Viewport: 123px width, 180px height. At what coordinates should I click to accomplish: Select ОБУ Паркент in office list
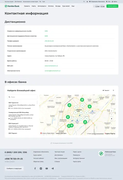[x=13, y=133]
